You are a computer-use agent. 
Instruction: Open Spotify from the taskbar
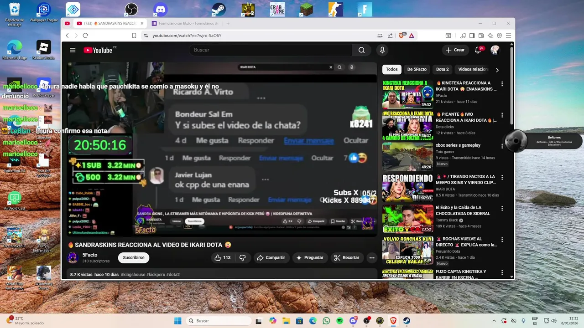(x=340, y=321)
